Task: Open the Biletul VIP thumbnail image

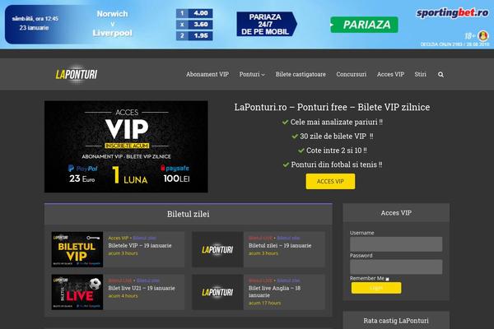Action: click(77, 249)
